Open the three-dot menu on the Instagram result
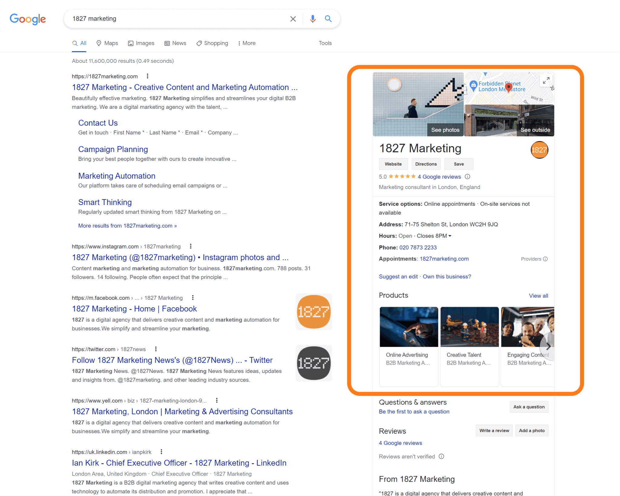Image resolution: width=620 pixels, height=496 pixels. pos(191,246)
